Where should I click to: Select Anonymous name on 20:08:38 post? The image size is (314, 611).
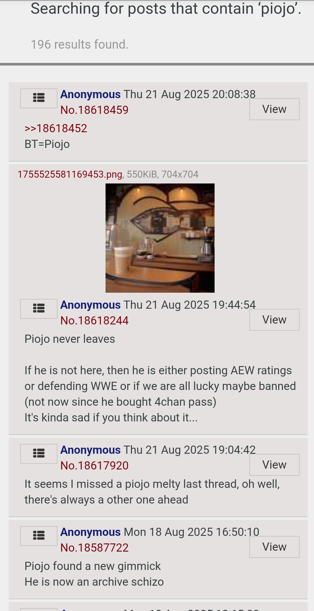tap(90, 95)
